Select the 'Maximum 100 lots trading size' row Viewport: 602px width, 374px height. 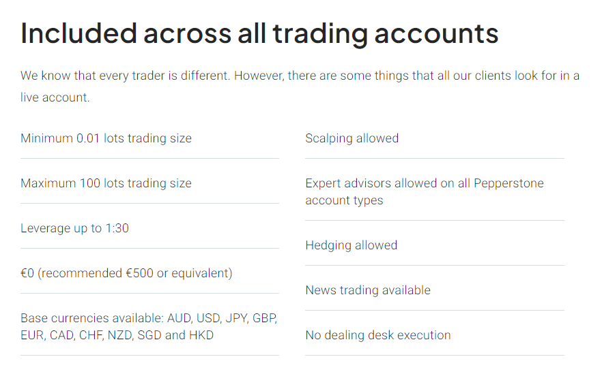(x=106, y=183)
